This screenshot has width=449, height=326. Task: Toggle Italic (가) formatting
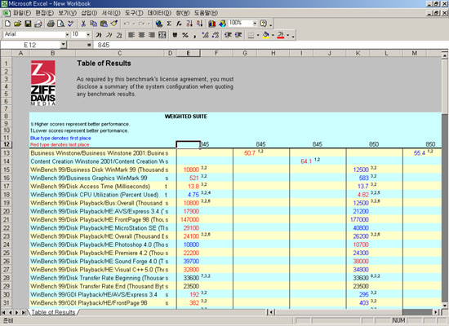109,35
